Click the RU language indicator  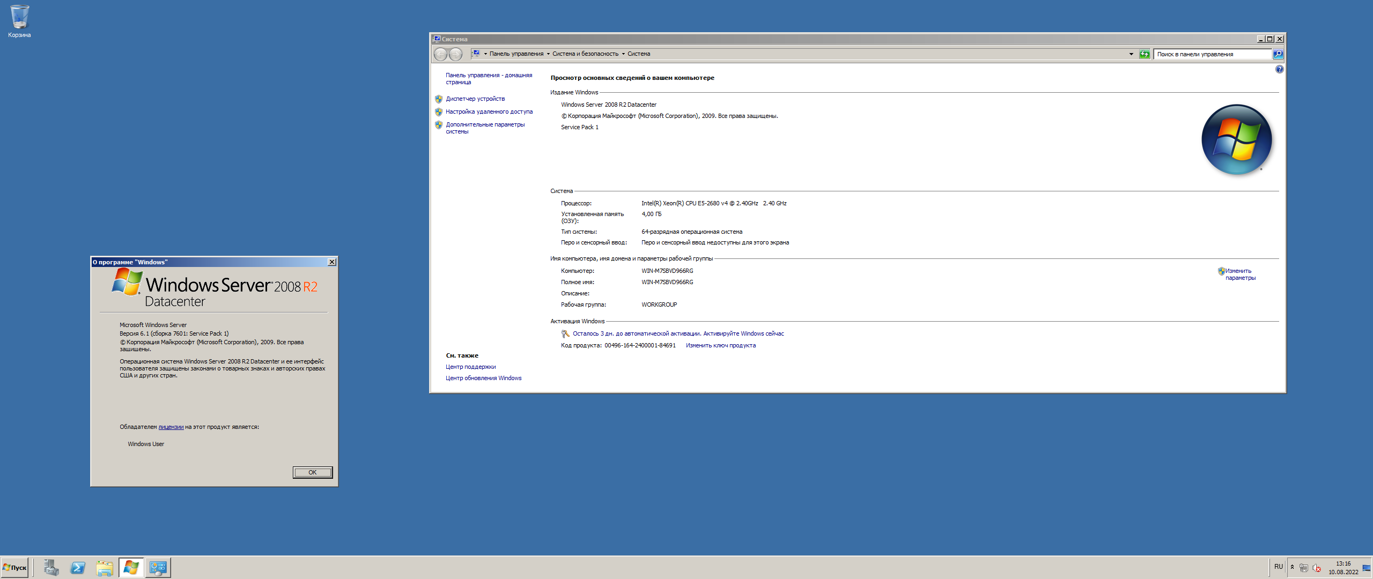1279,567
